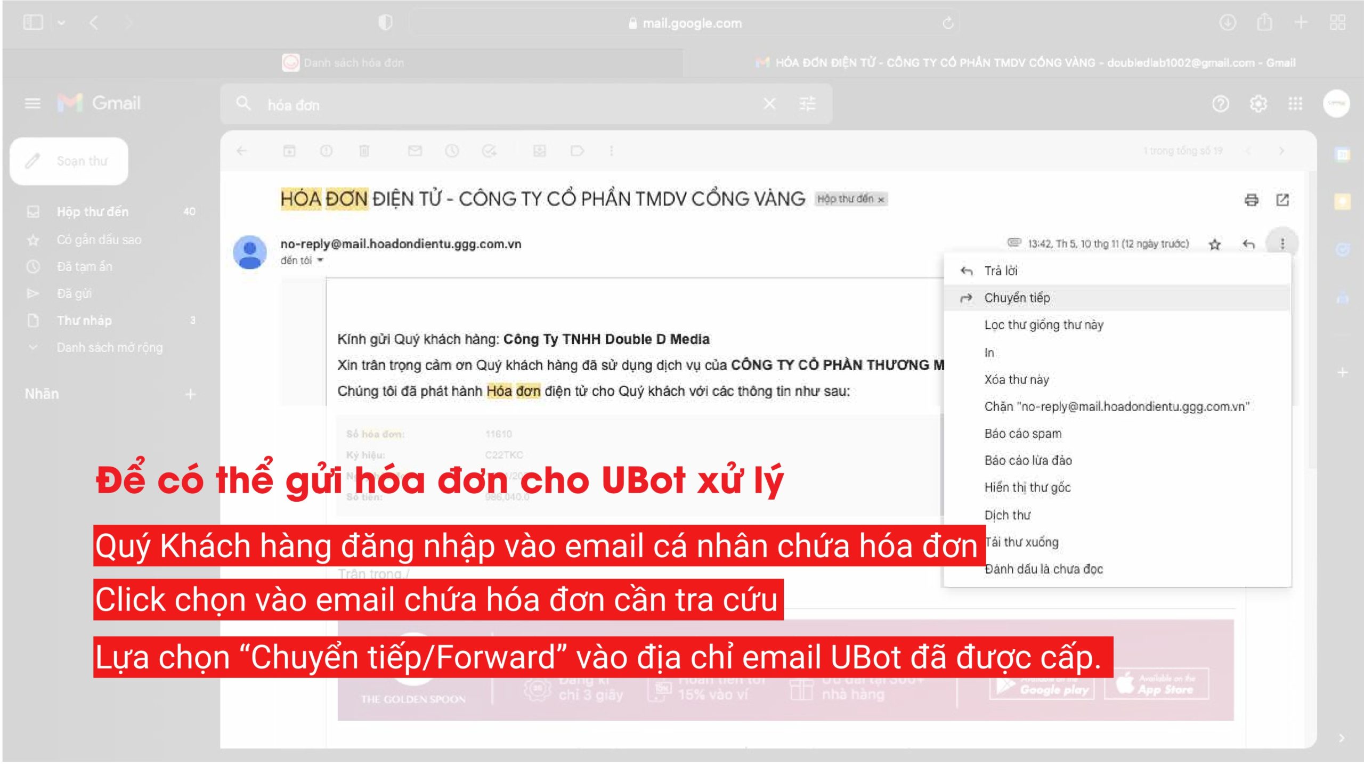
Task: Open Gmail settings gear
Action: [x=1258, y=104]
